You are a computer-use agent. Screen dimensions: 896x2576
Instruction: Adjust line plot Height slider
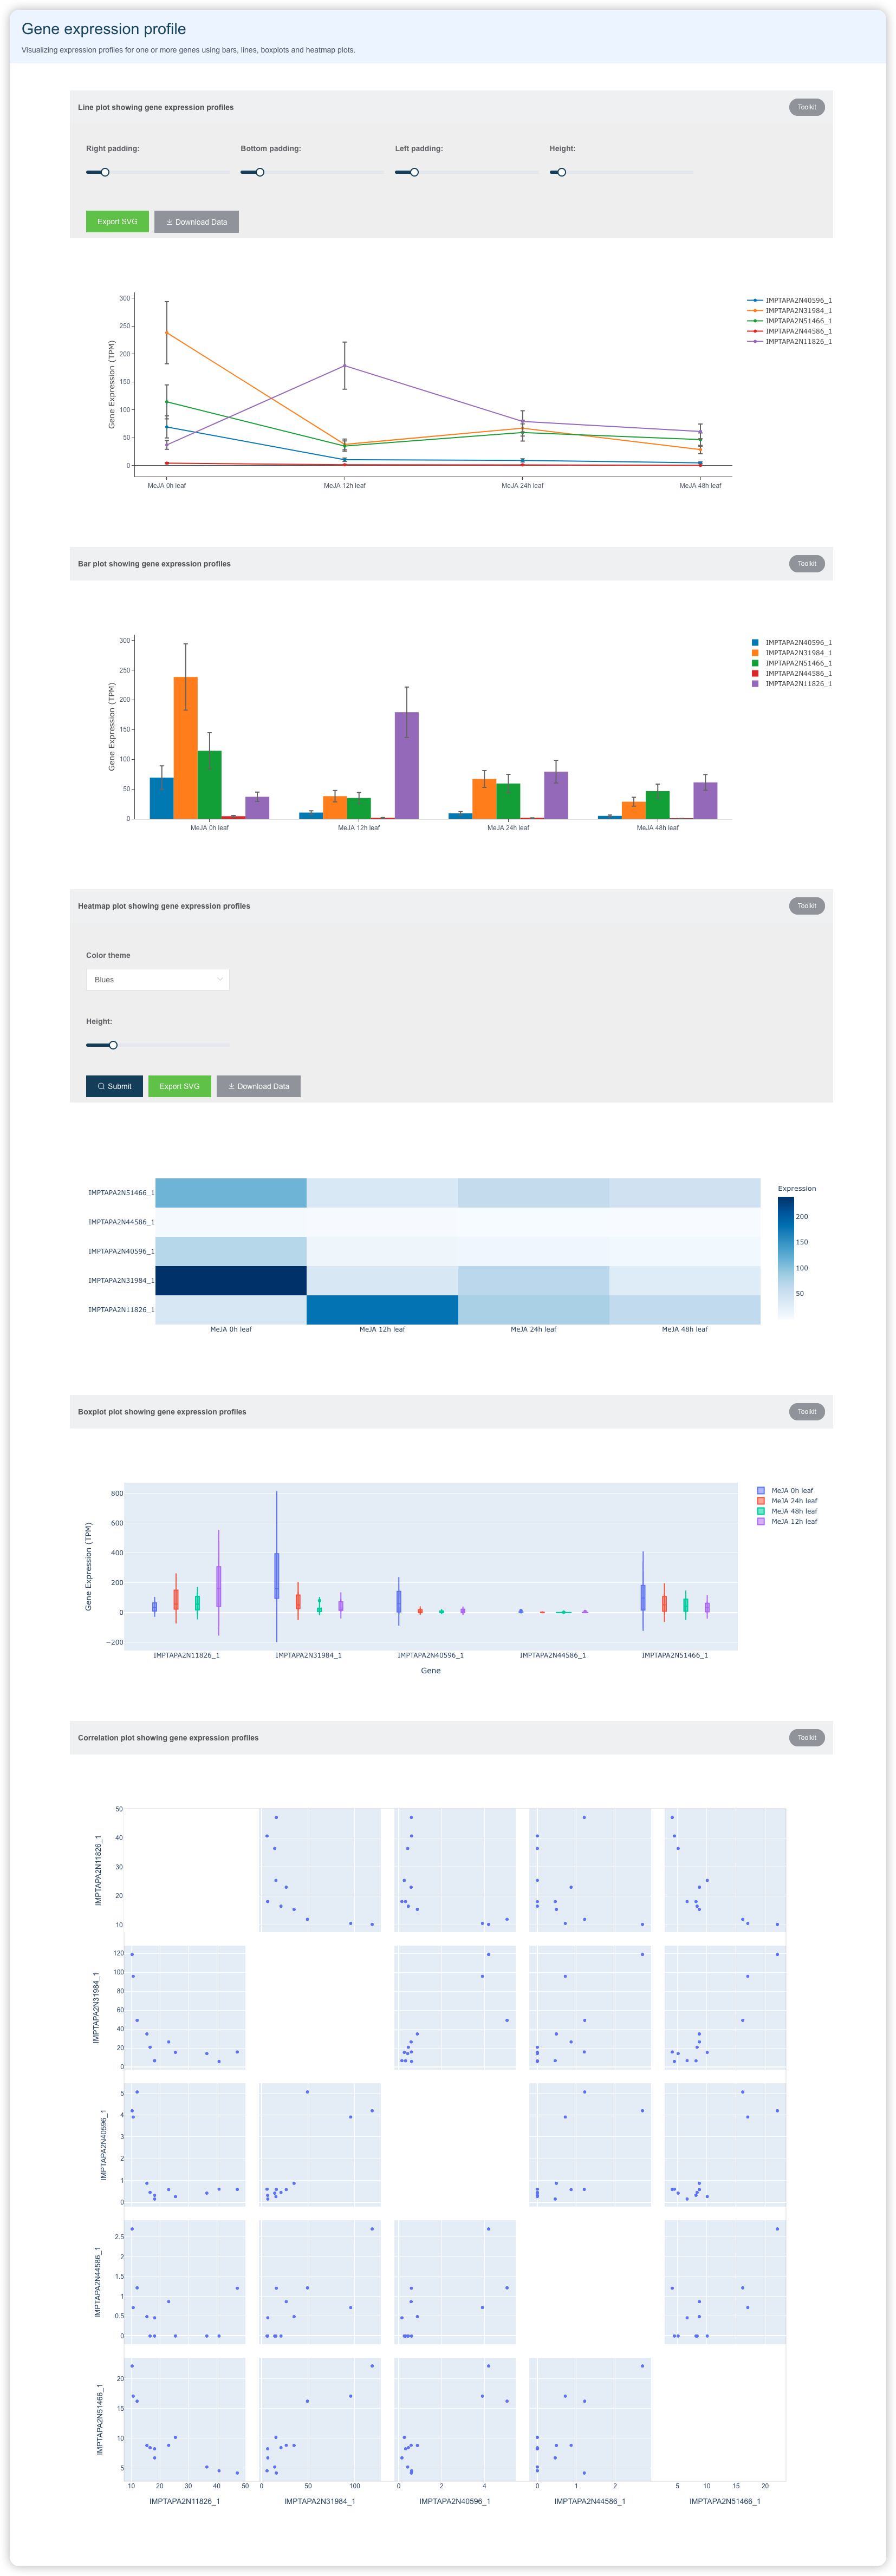click(562, 172)
